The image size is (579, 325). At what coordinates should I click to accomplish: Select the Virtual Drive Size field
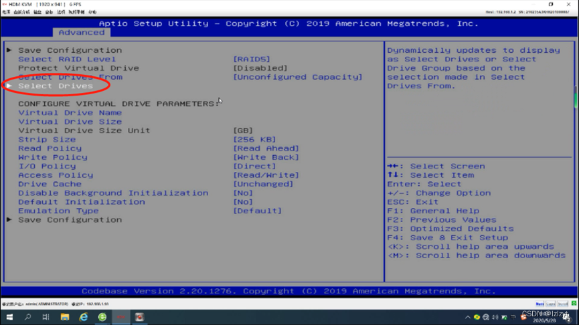coord(70,122)
